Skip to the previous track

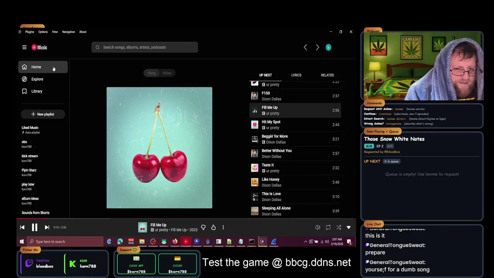click(x=22, y=227)
